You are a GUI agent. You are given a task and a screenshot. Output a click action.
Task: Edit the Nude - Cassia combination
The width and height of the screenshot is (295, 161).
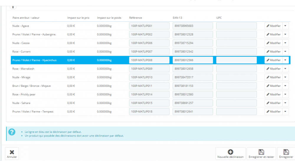[273, 43]
